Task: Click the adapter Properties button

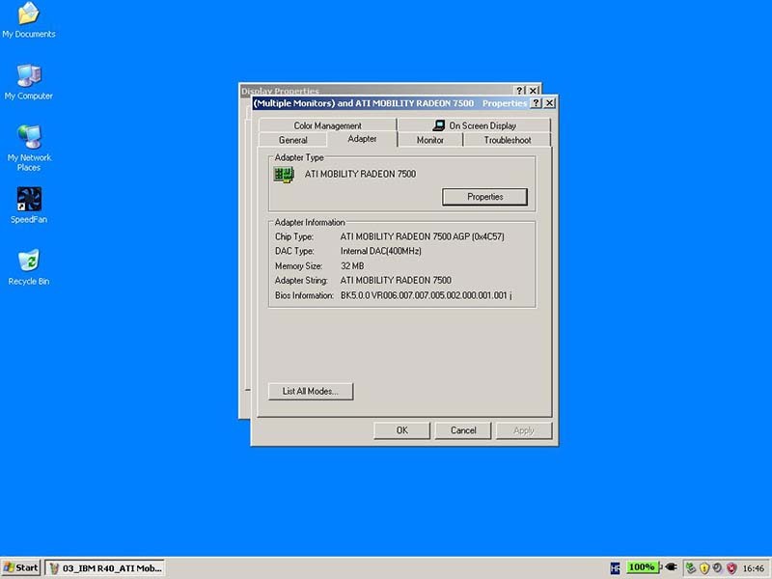Action: (484, 197)
